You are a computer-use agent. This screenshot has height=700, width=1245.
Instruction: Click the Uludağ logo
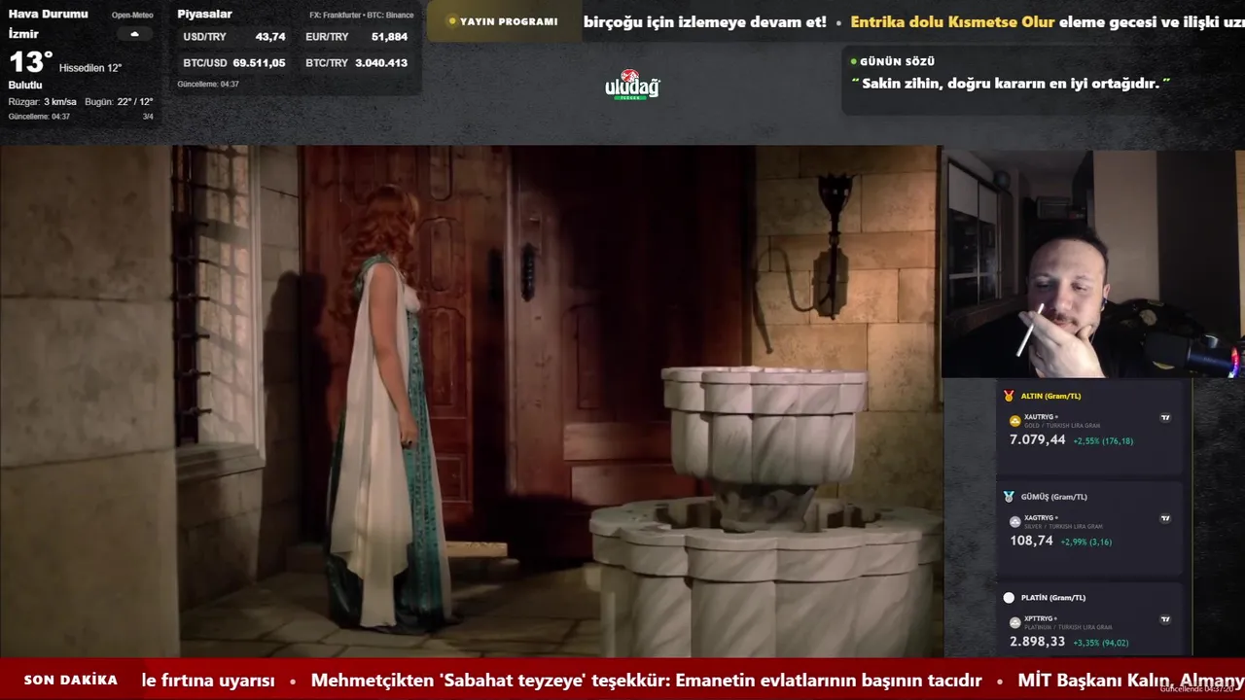click(x=632, y=86)
